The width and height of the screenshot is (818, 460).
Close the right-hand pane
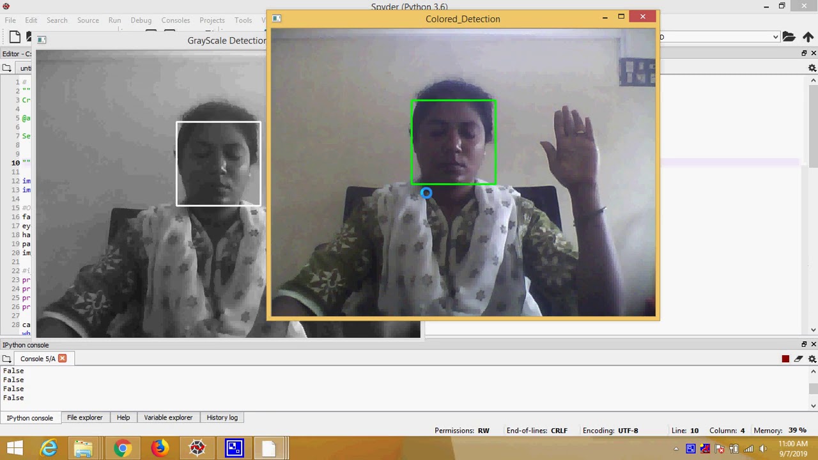813,54
